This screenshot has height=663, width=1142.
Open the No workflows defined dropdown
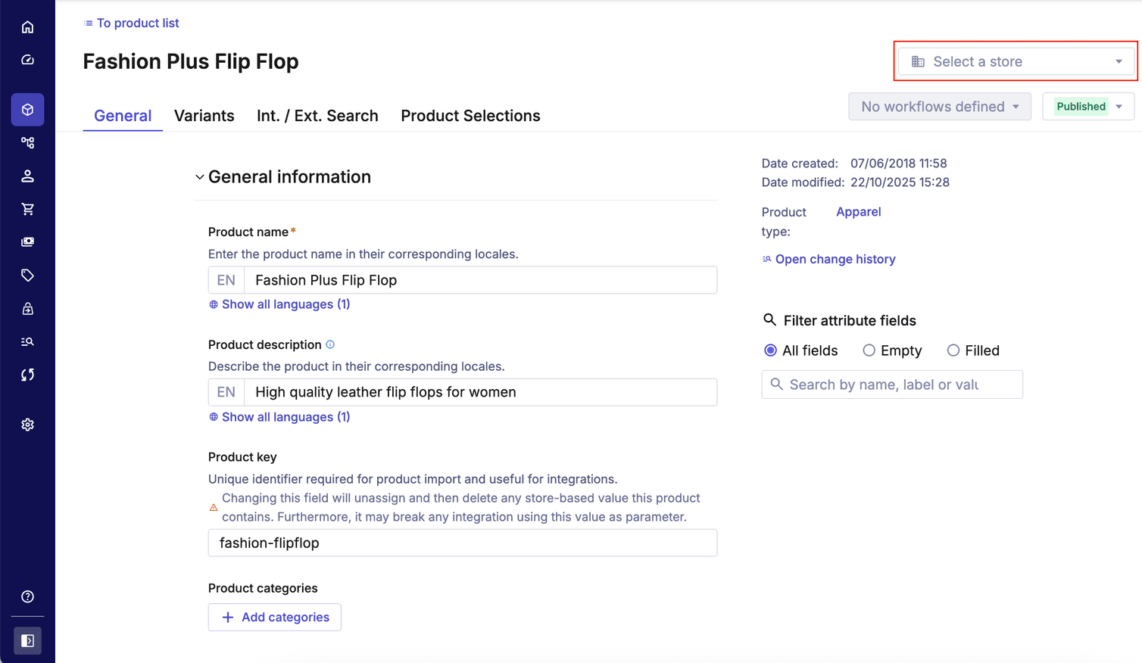click(x=939, y=106)
